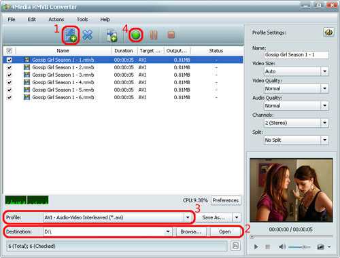Open the Profile format dropdown
This screenshot has width=340, height=258.
click(188, 217)
